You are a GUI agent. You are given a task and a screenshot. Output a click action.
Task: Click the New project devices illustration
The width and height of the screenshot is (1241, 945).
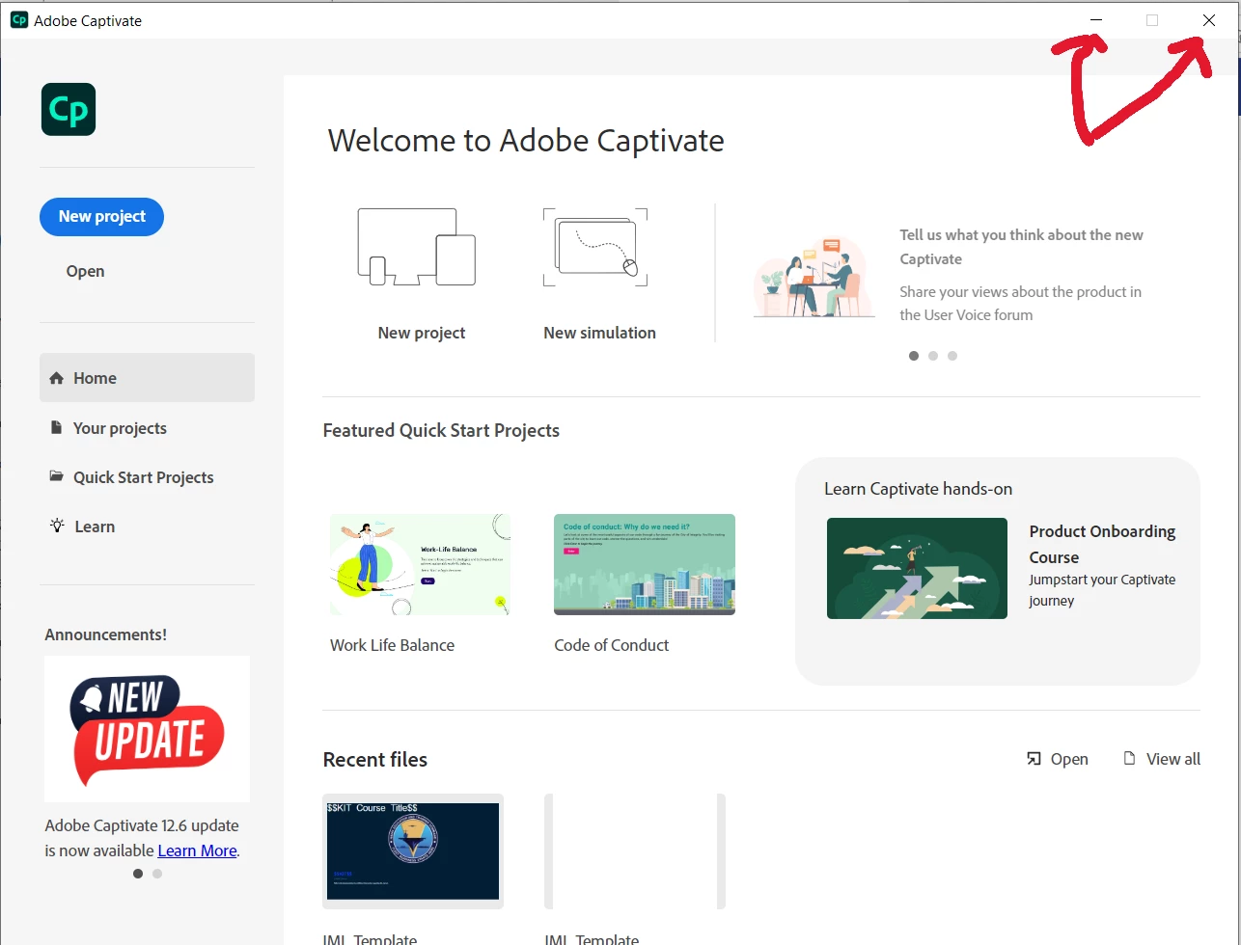click(417, 247)
